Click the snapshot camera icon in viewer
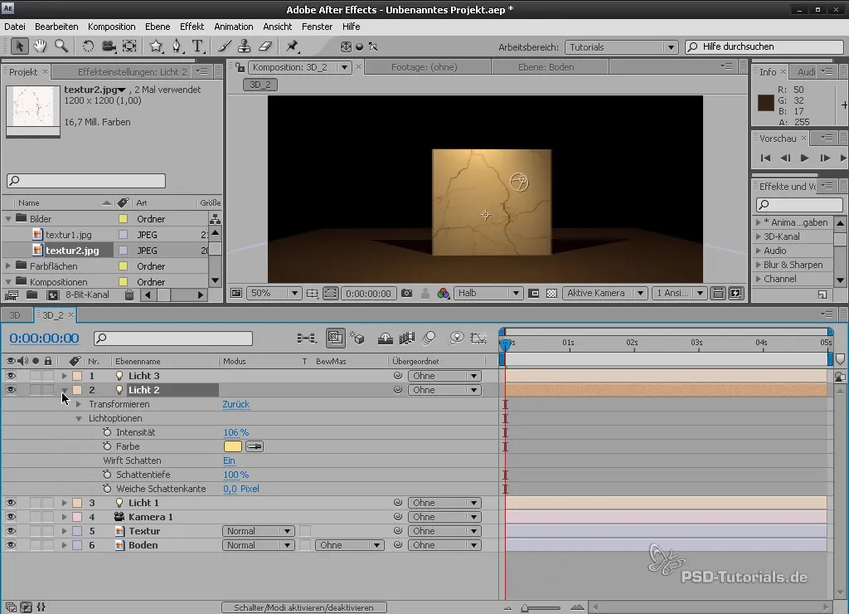This screenshot has width=849, height=614. (x=406, y=294)
